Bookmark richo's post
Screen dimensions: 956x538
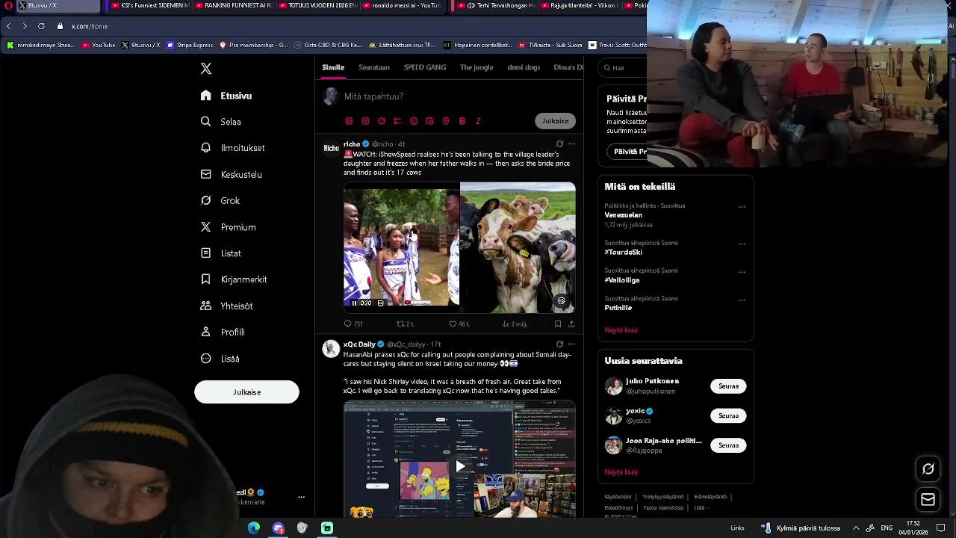pos(558,324)
